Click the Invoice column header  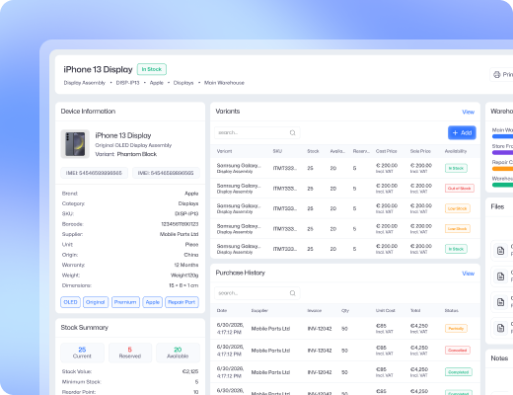(x=315, y=310)
